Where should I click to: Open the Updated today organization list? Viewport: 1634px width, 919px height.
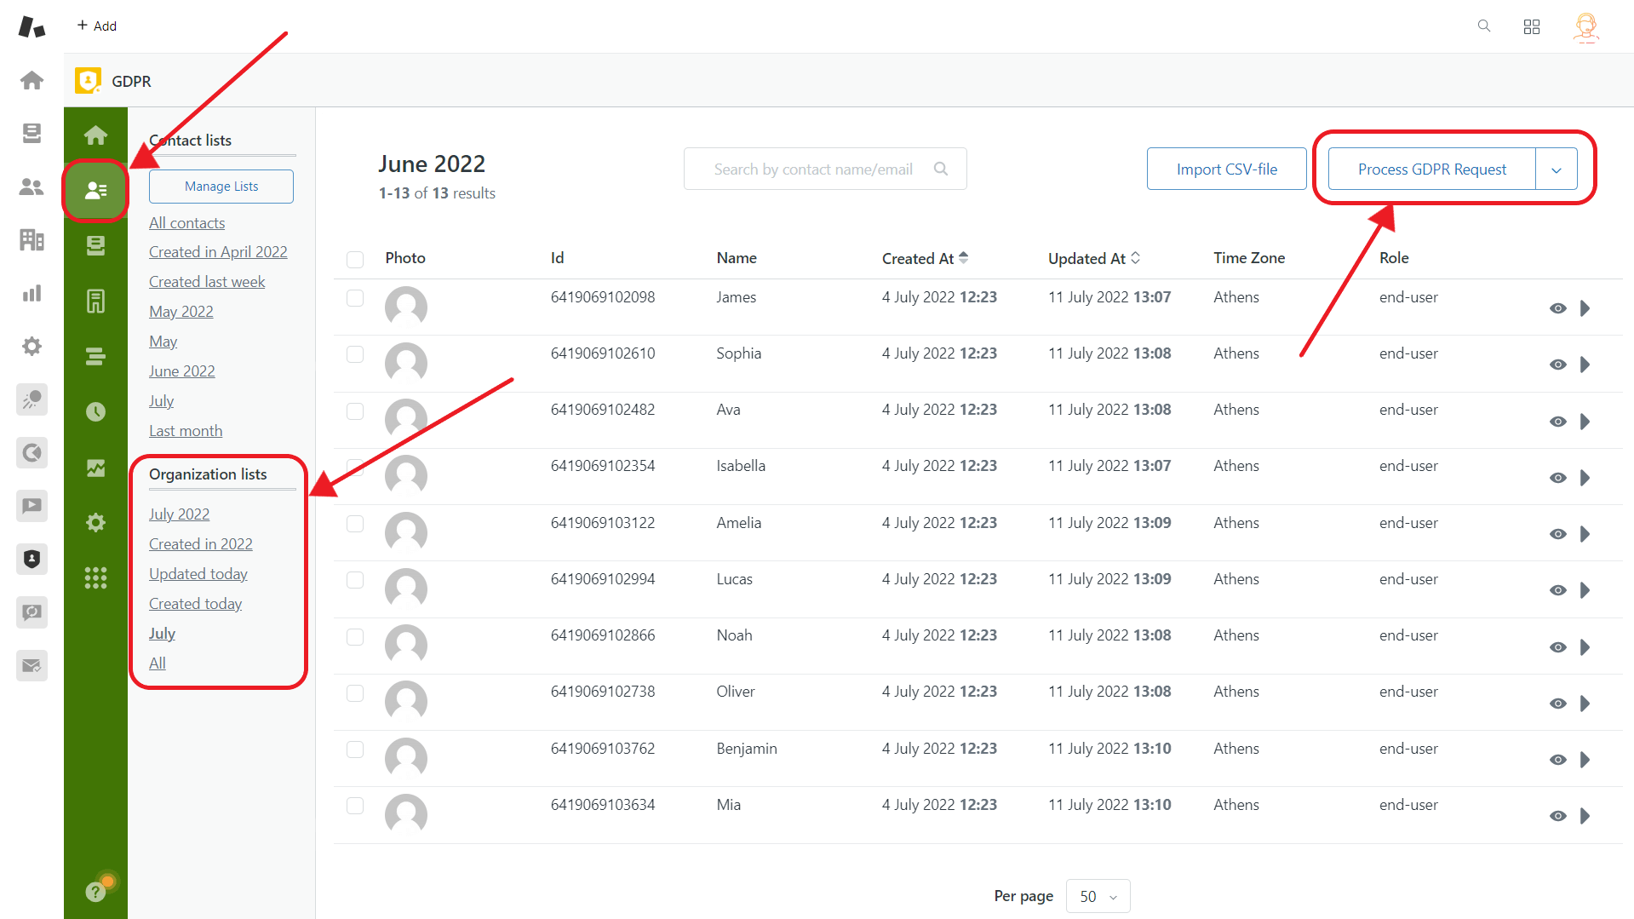point(198,574)
